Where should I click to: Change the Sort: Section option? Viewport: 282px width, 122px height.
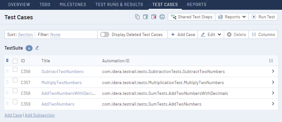[x=25, y=34]
